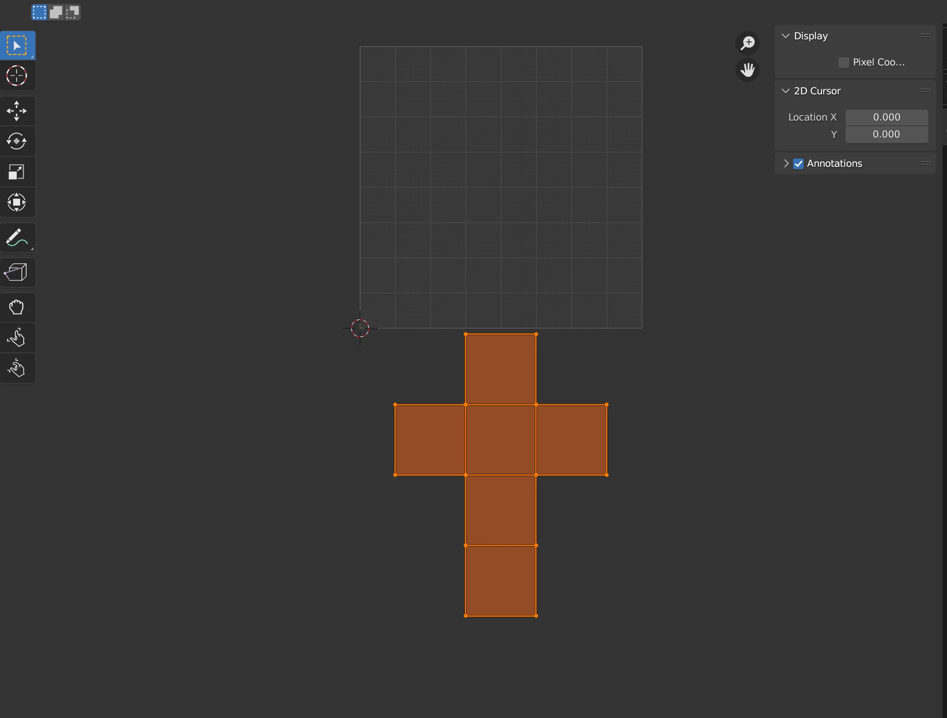Image resolution: width=947 pixels, height=718 pixels.
Task: Choose the Grab sculpt tool
Action: tap(17, 307)
